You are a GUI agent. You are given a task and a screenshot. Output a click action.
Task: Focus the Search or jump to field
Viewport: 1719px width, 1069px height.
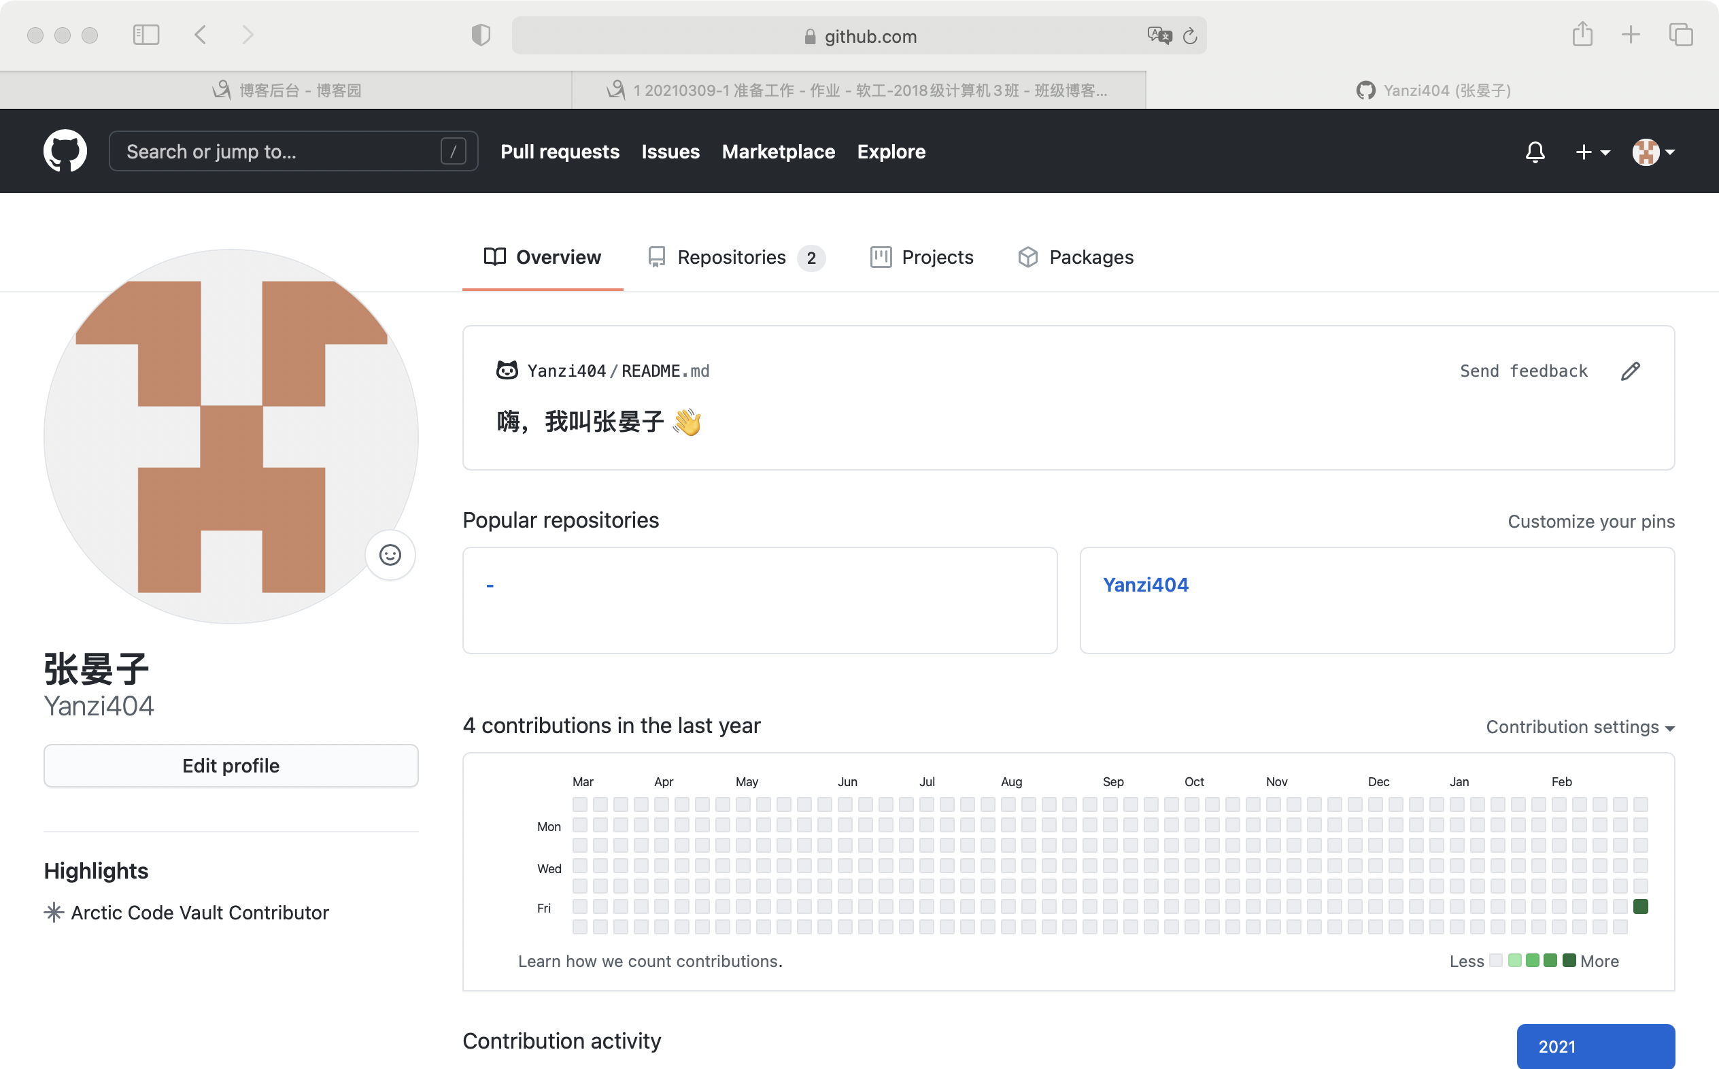pyautogui.click(x=283, y=151)
